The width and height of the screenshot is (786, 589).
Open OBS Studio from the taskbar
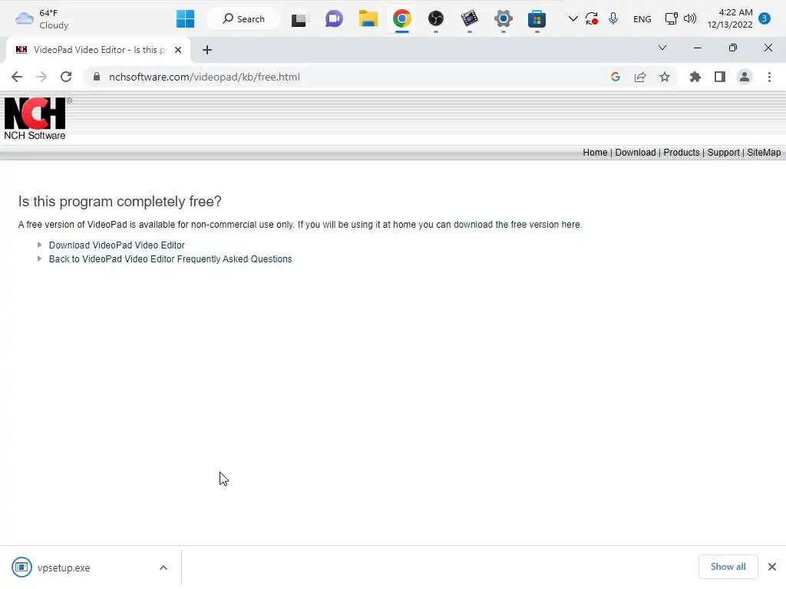point(436,19)
